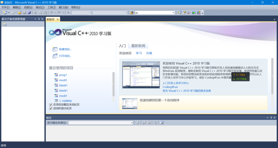The width and height of the screenshot is (278, 148).
Task: Open the 升级 section link
Action: click(x=149, y=53)
